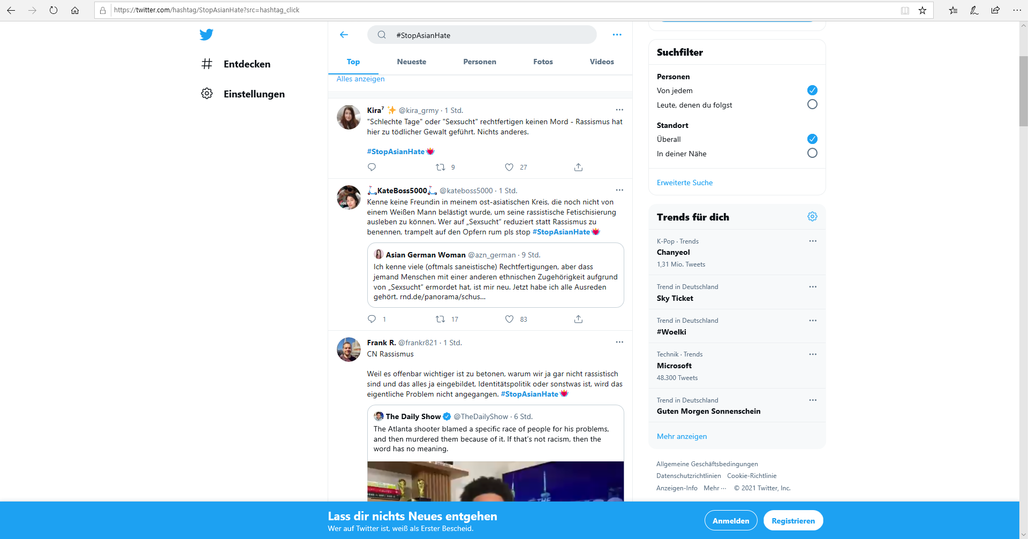Go to browser home page
Viewport: 1029px width, 539px height.
point(75,10)
